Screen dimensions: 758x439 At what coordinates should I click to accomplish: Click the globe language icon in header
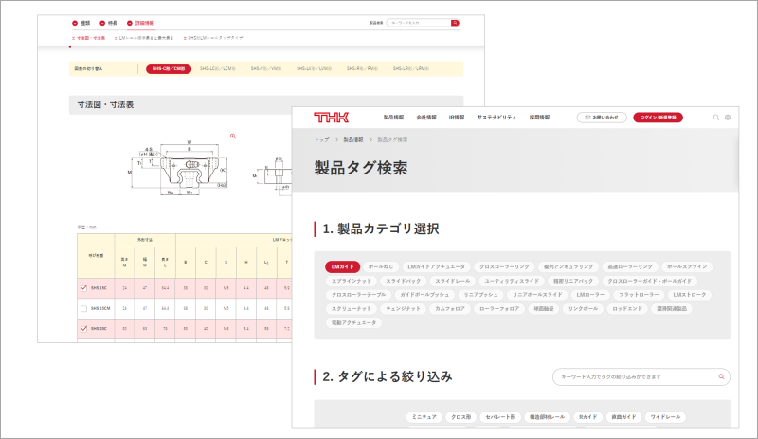click(728, 118)
